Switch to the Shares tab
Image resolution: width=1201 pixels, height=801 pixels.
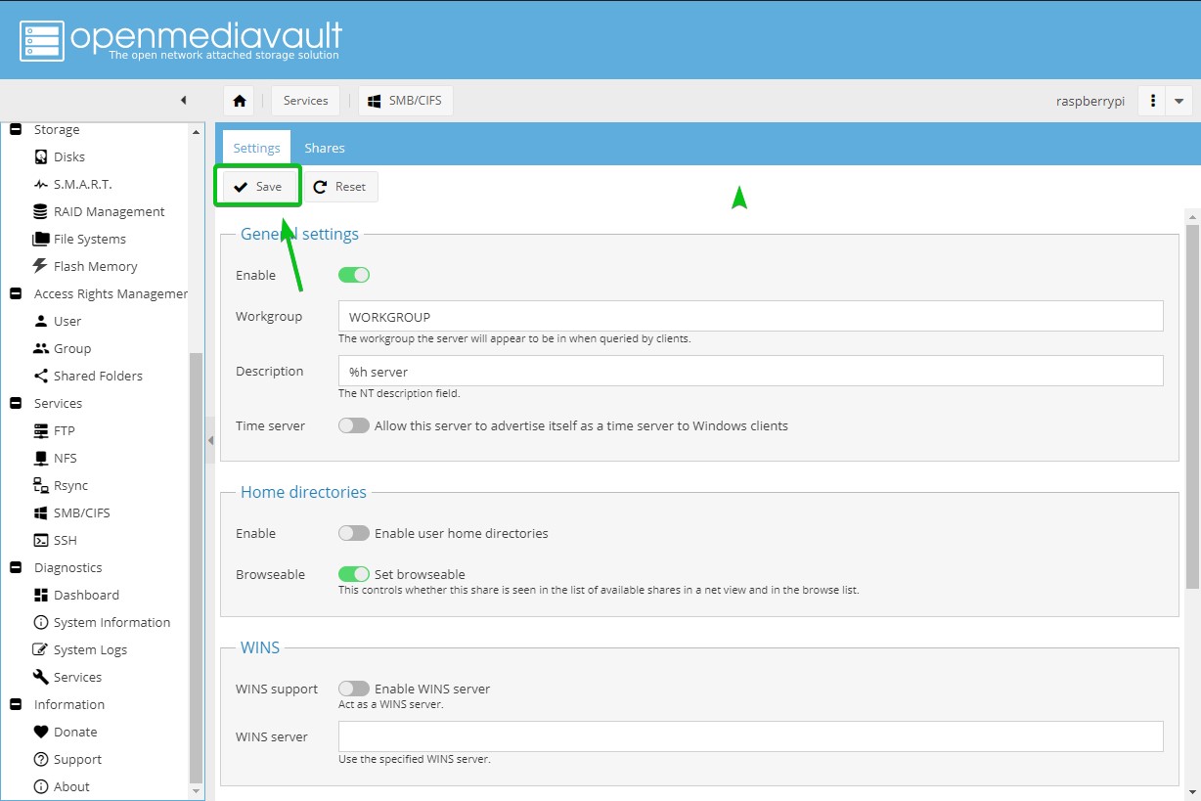pos(324,148)
